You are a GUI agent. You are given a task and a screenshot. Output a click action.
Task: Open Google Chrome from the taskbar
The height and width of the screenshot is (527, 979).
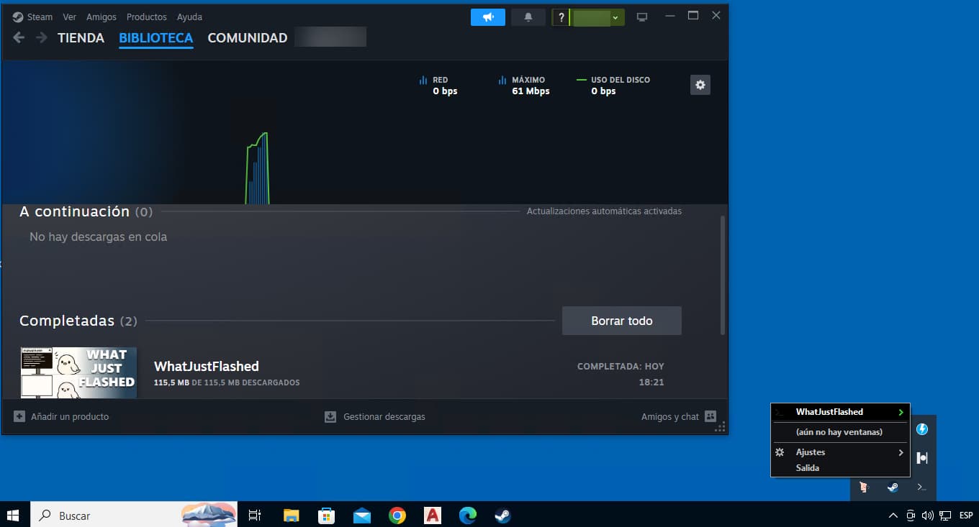click(397, 515)
